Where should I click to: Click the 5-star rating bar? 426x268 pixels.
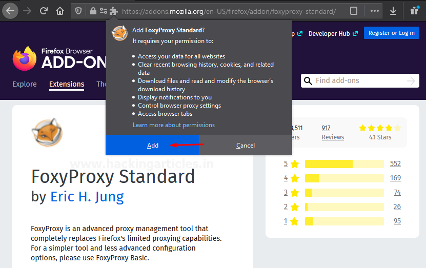click(344, 164)
